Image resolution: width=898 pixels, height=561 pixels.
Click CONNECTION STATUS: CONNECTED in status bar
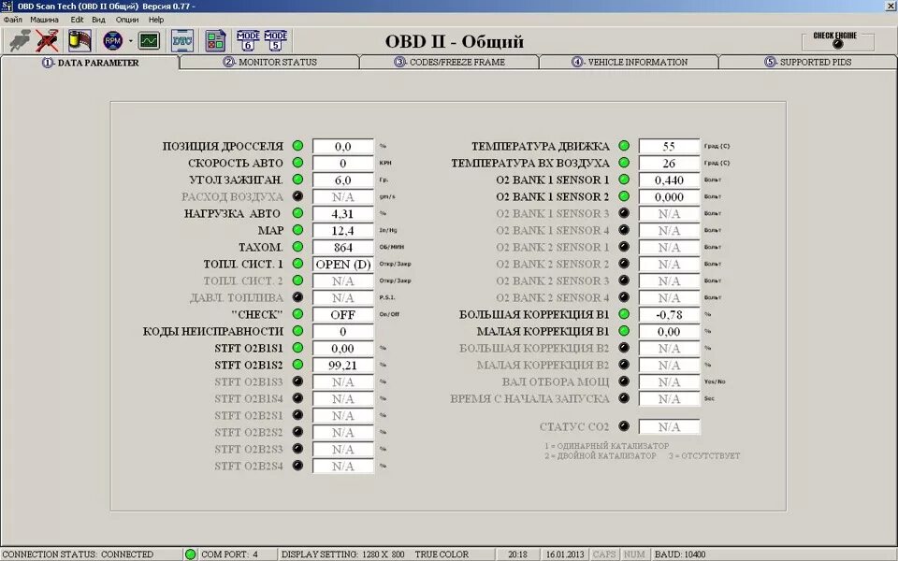(x=78, y=554)
